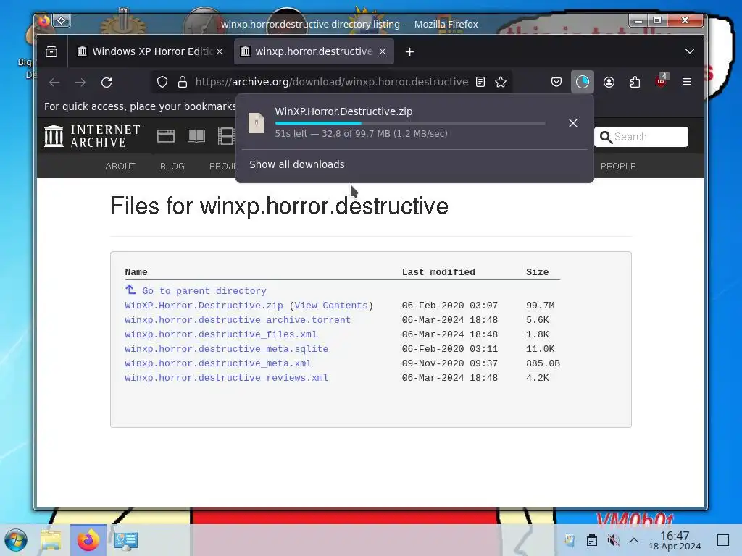Expand the hidden system tray icons
742x556 pixels.
[634, 540]
